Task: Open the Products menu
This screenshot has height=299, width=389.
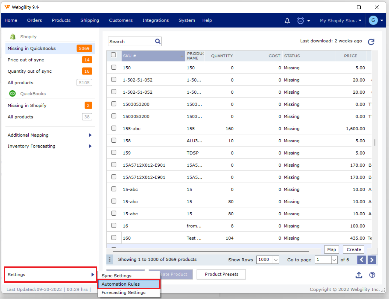Action: pos(61,20)
